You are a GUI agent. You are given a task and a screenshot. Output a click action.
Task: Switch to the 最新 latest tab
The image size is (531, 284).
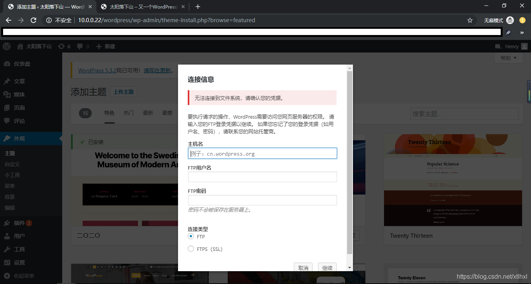(x=148, y=113)
